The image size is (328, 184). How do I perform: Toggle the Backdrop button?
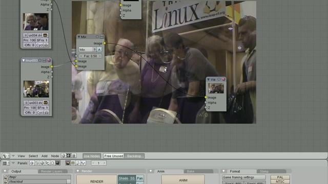click(134, 156)
